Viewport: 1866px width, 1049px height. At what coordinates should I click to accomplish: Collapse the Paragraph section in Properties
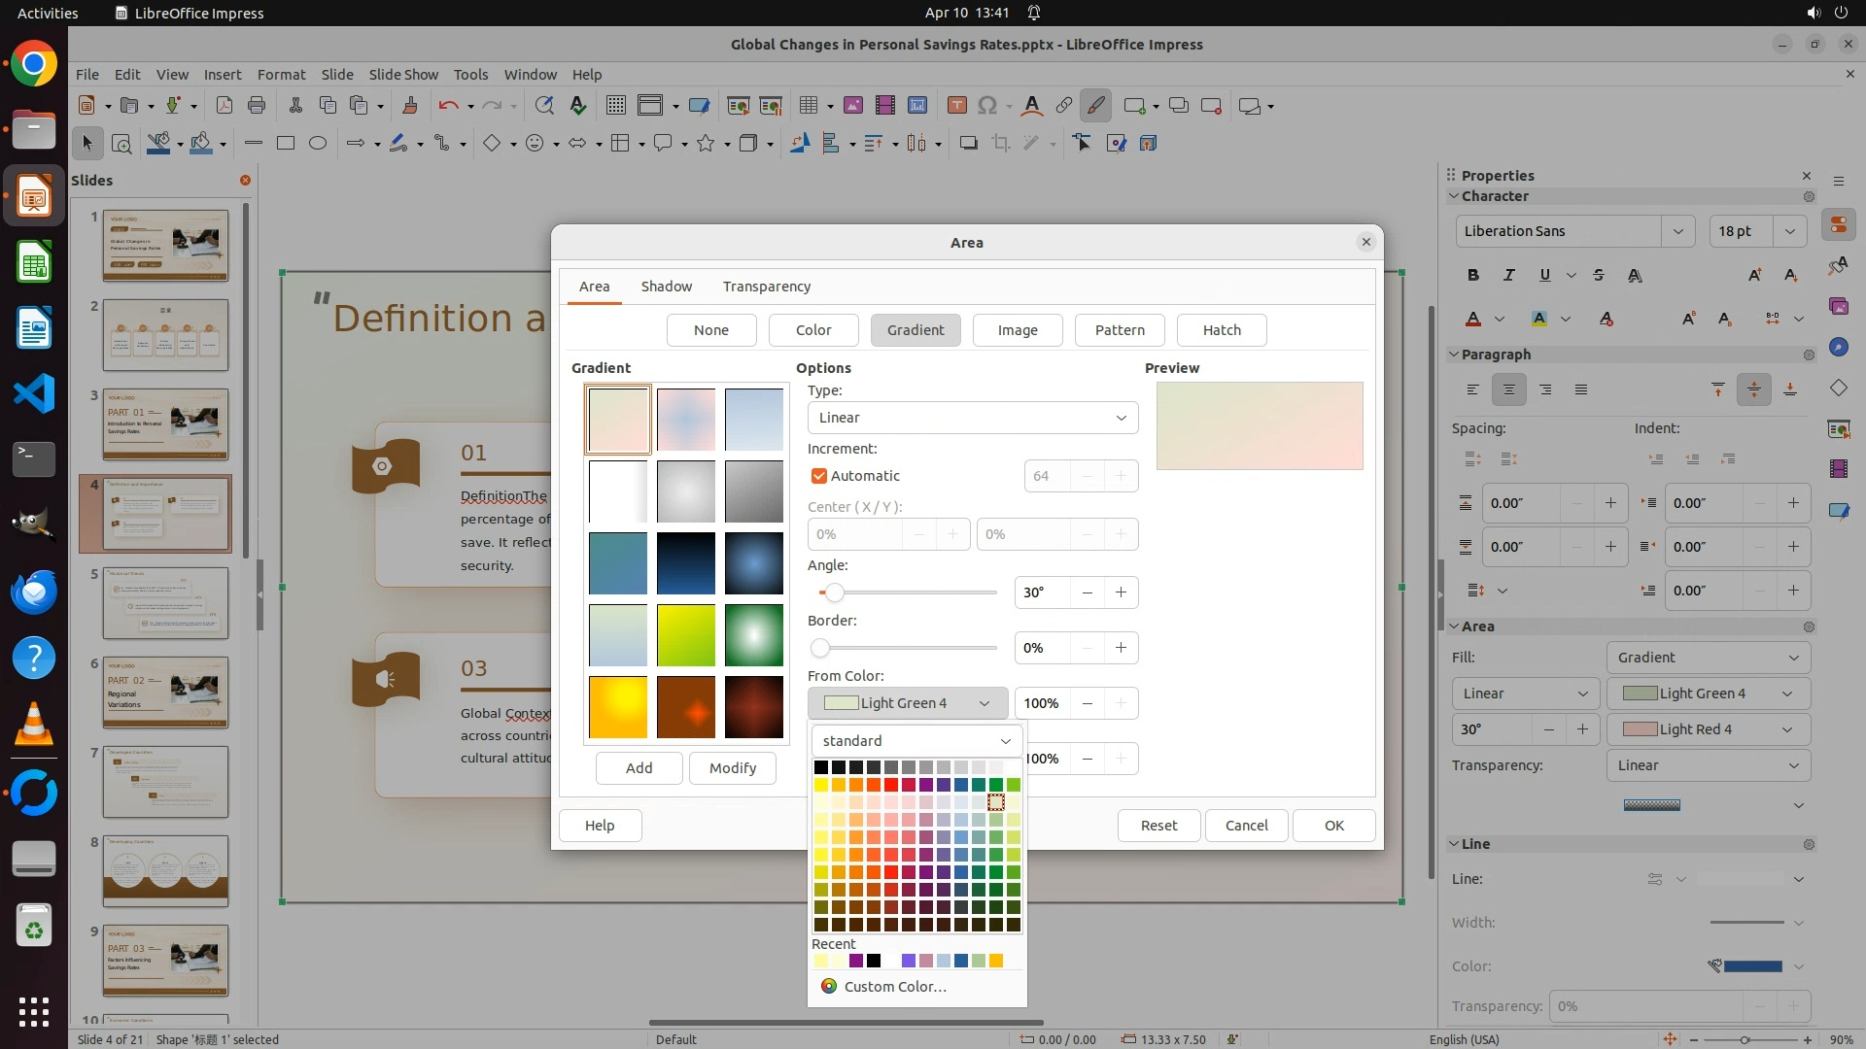tap(1455, 355)
